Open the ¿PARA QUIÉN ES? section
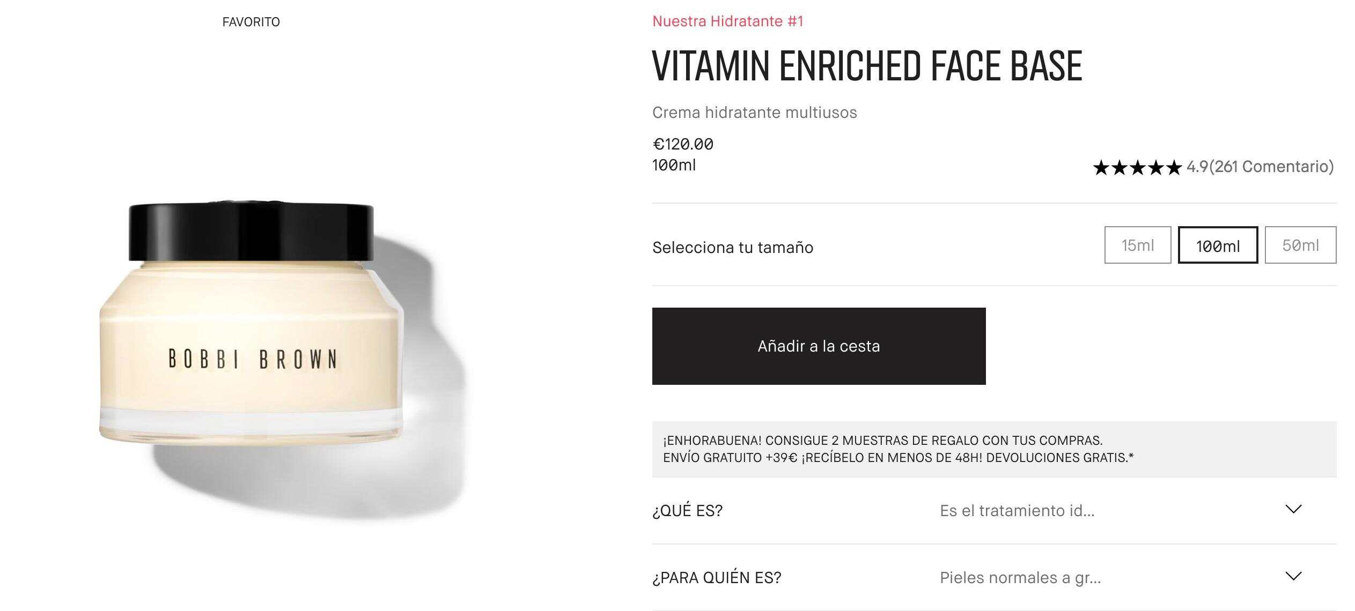The height and width of the screenshot is (611, 1355). (994, 577)
